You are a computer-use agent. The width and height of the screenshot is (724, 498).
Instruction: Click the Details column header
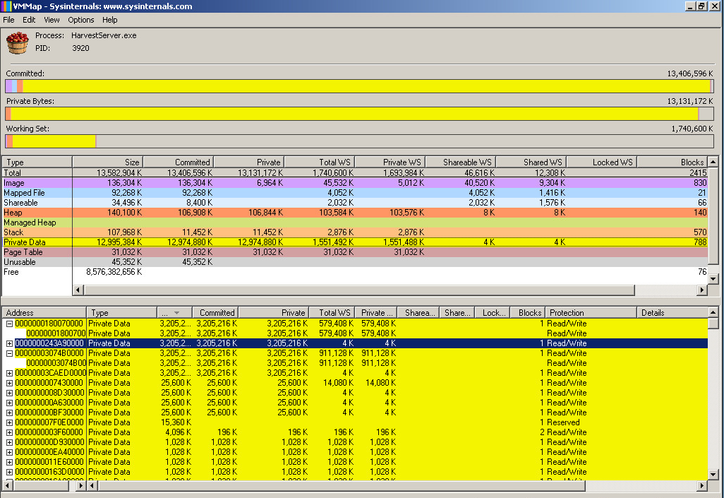click(672, 313)
